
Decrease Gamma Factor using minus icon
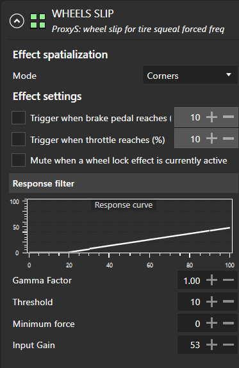point(228,280)
